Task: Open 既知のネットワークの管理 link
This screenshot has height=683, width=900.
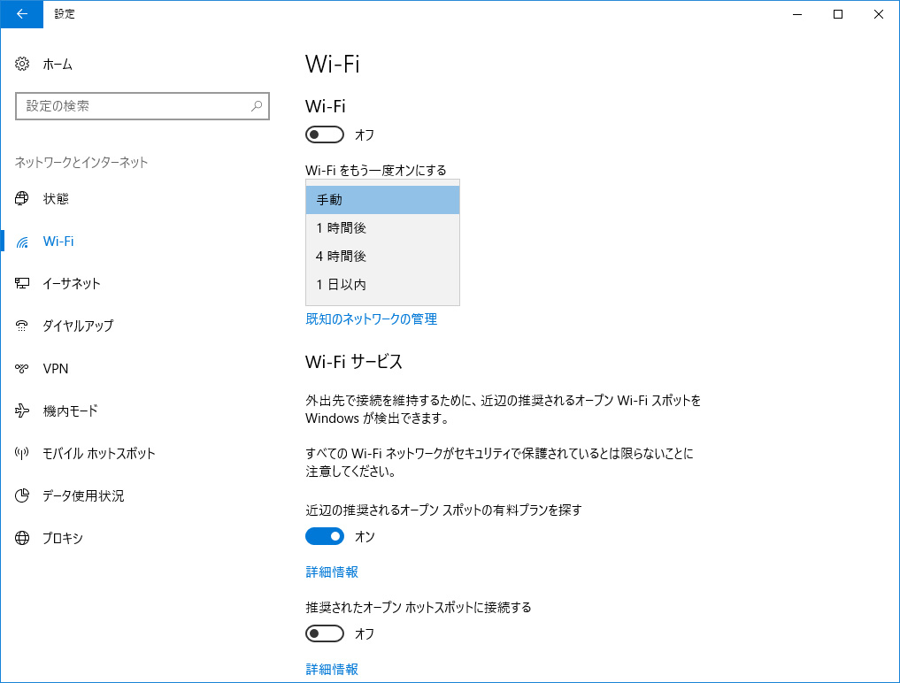Action: pyautogui.click(x=371, y=319)
